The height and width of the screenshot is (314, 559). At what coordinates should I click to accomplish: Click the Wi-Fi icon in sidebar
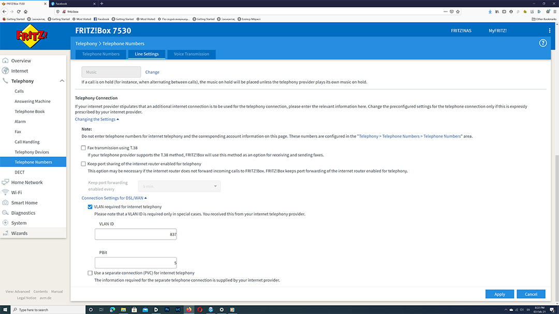pyautogui.click(x=5, y=192)
